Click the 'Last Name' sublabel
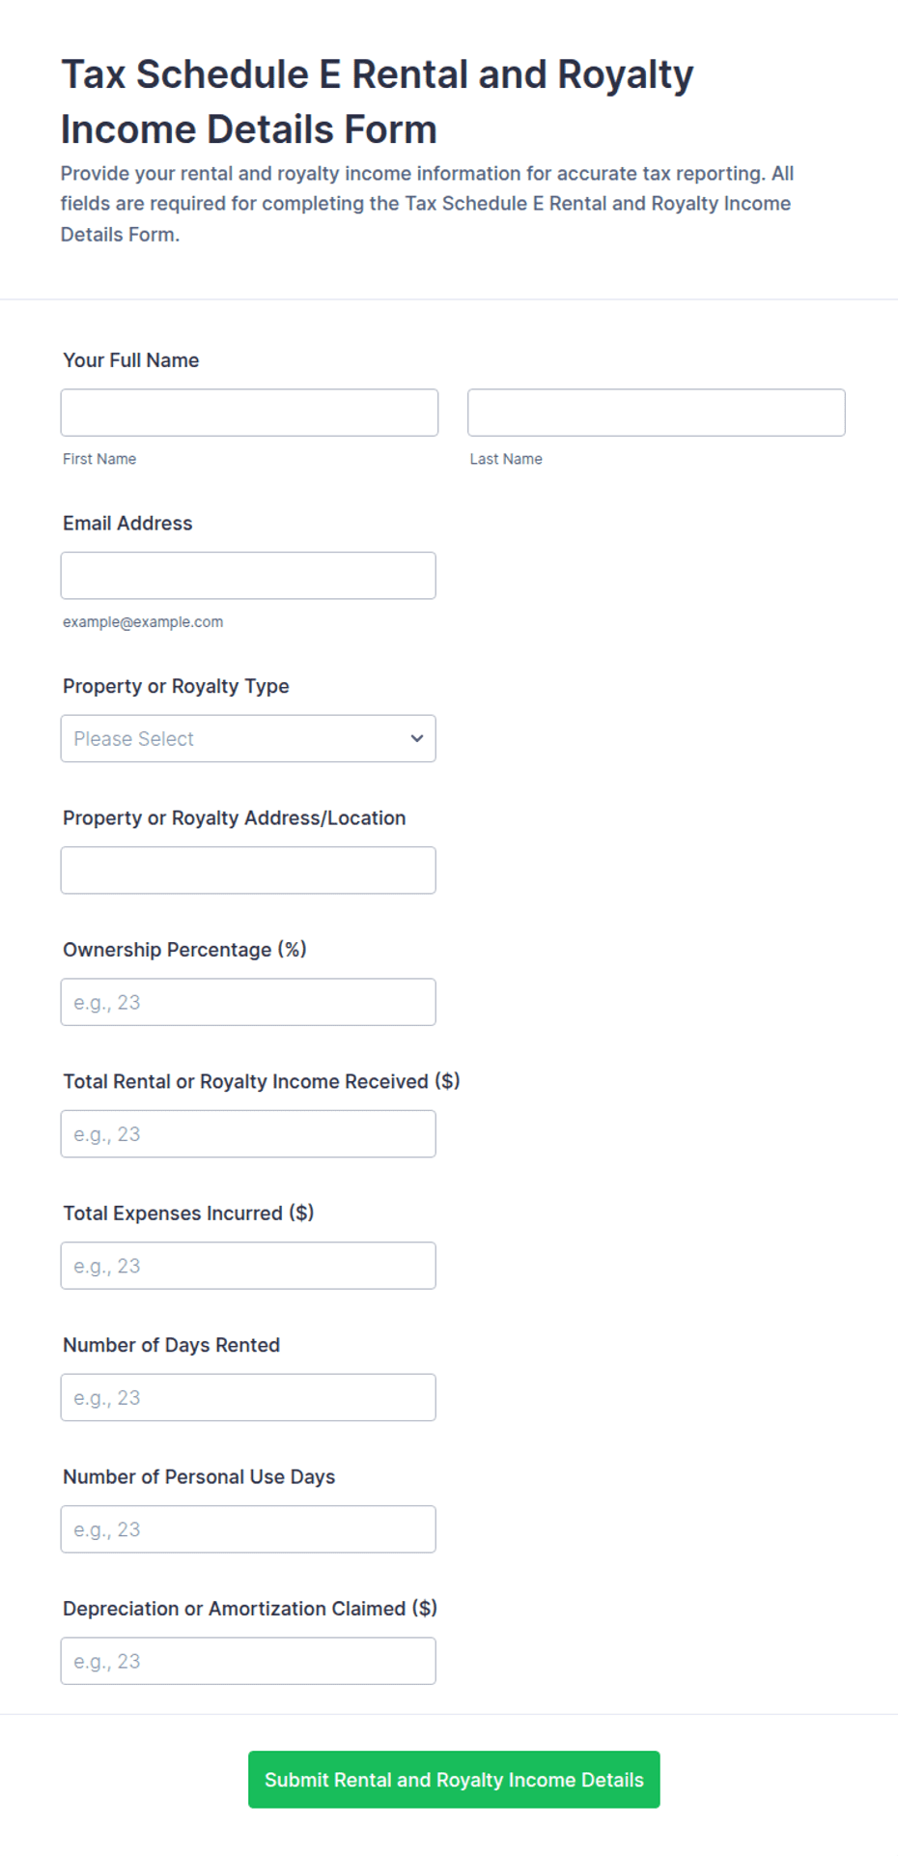Image resolution: width=898 pixels, height=1856 pixels. click(x=506, y=459)
